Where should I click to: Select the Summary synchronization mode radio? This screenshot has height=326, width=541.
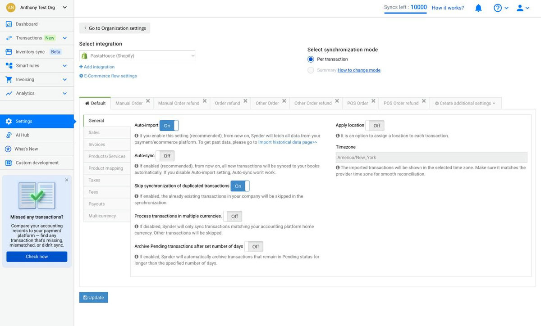click(x=311, y=70)
